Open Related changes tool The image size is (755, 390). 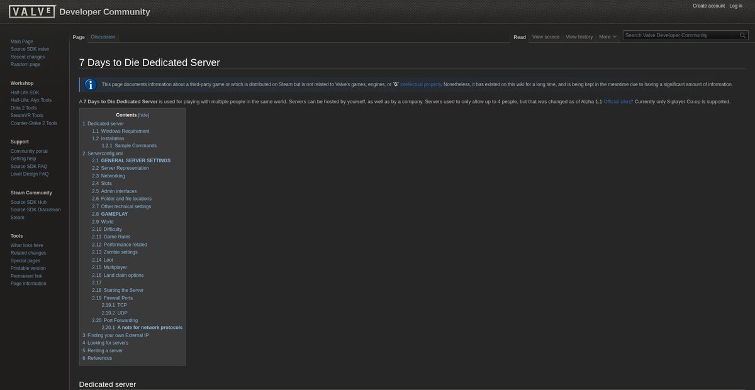pyautogui.click(x=28, y=253)
